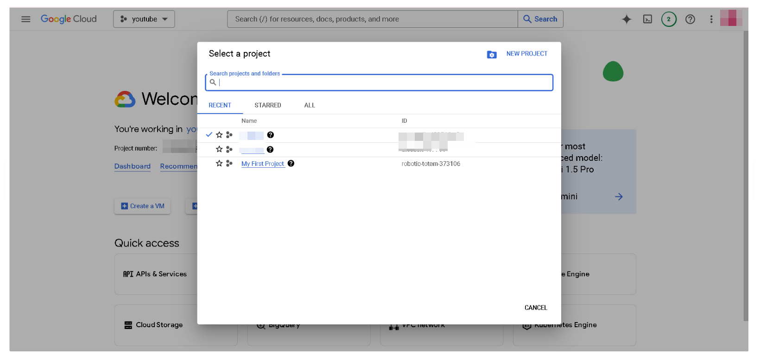Click the new project folder icon
Screen dimensions: 760x361
(492, 55)
